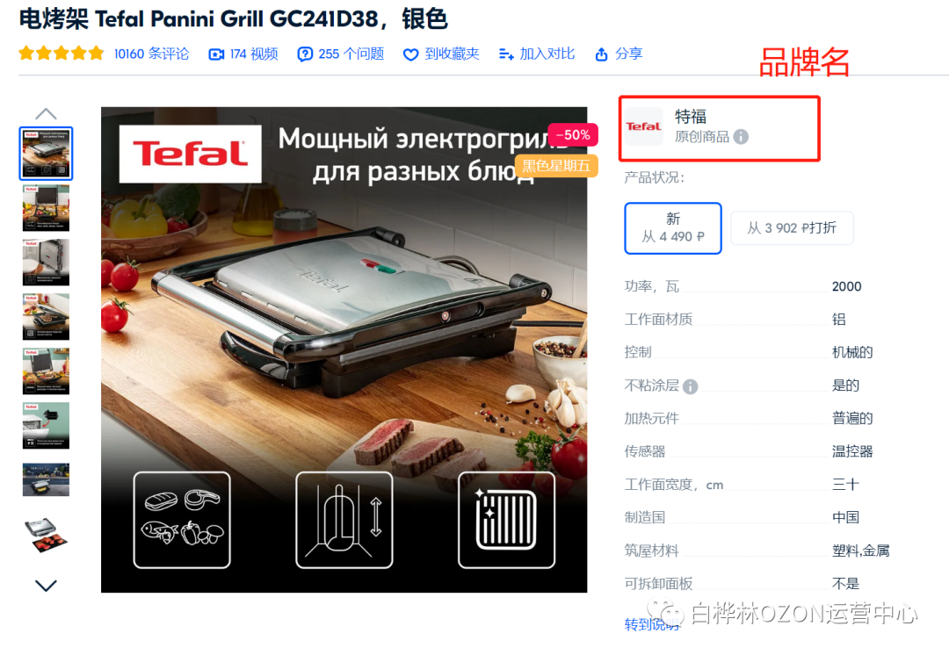Open the 特福 brand name link
The width and height of the screenshot is (949, 655).
(691, 116)
